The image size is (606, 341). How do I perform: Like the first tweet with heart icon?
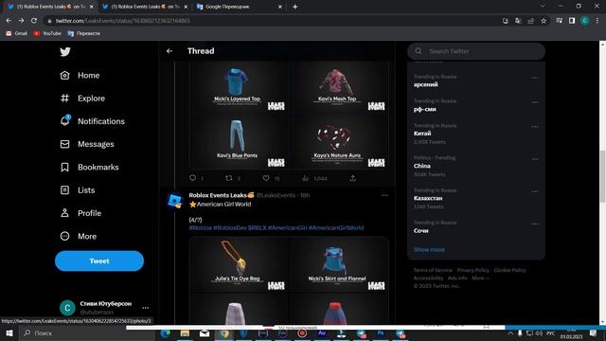point(266,178)
